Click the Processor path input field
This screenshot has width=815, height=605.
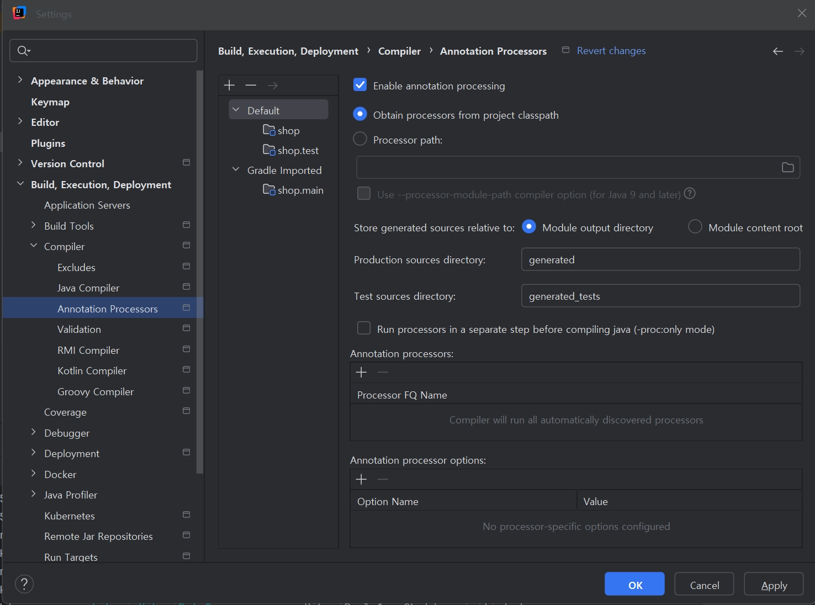click(x=578, y=167)
